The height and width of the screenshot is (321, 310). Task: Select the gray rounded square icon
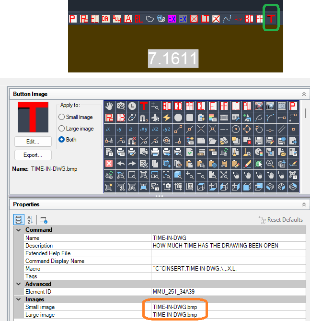pos(190,118)
